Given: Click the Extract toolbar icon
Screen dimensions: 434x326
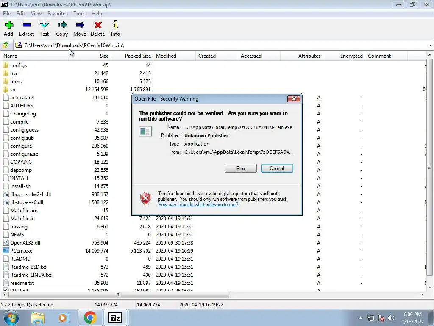Looking at the screenshot, I should coord(27,28).
